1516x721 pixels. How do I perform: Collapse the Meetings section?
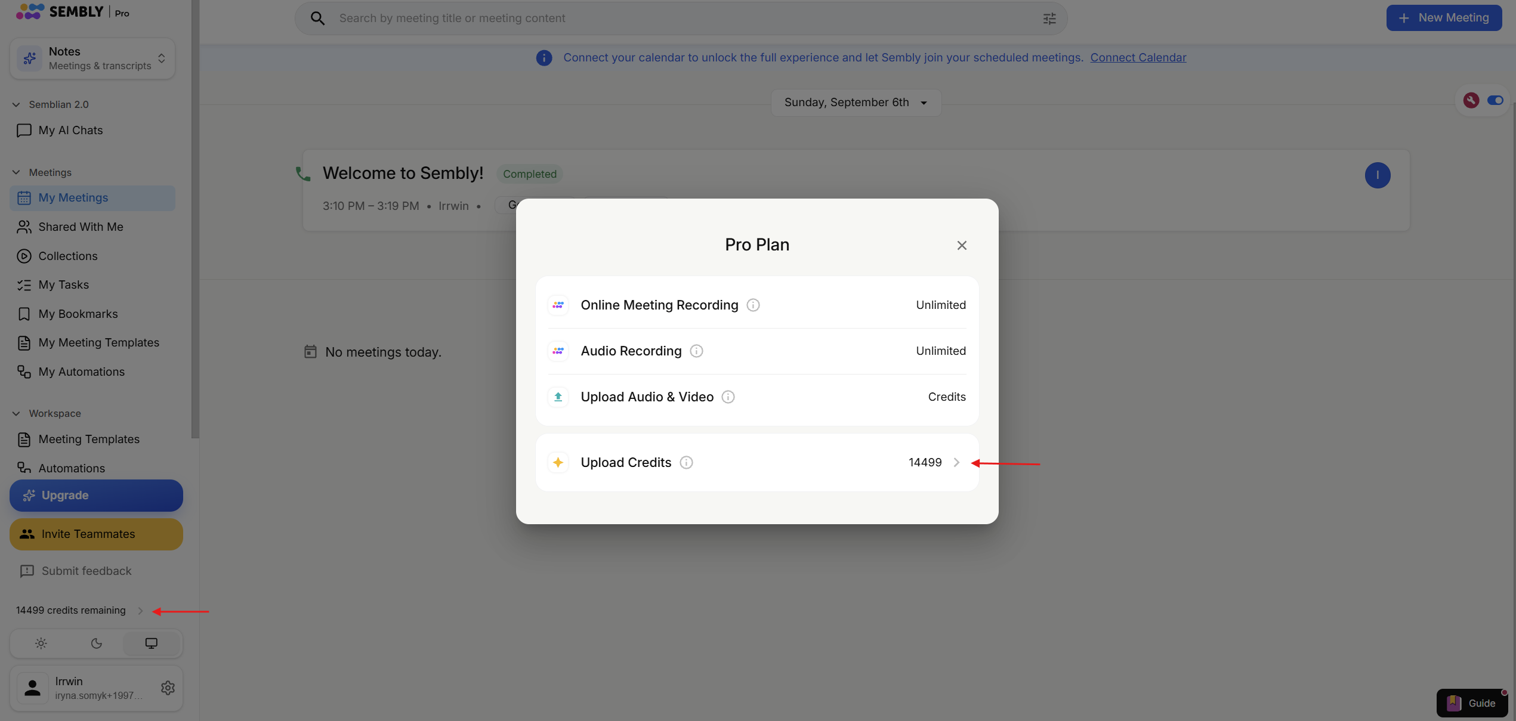tap(16, 172)
